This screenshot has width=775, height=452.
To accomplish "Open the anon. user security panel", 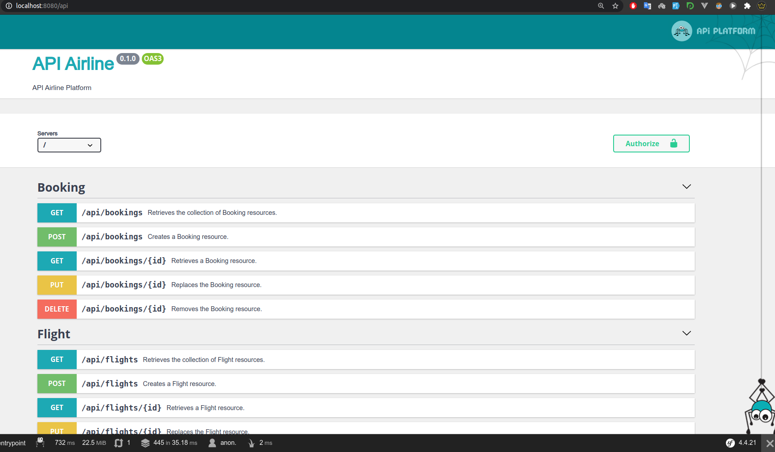I will click(222, 443).
